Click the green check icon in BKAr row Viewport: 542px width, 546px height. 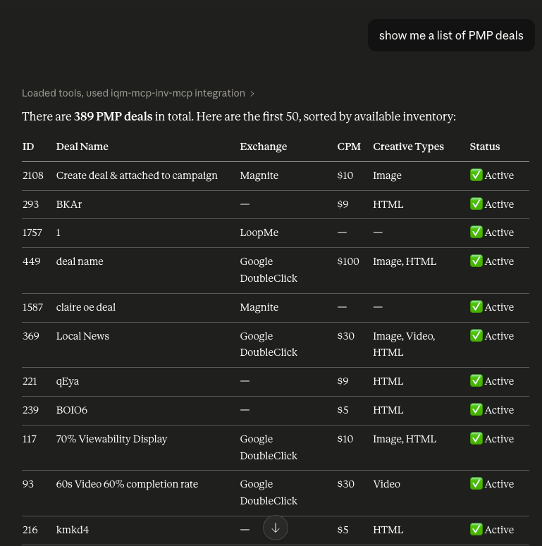pyautogui.click(x=476, y=204)
